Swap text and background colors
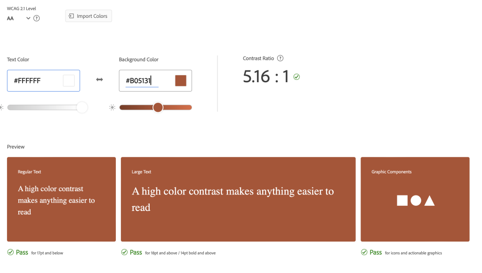 (99, 80)
